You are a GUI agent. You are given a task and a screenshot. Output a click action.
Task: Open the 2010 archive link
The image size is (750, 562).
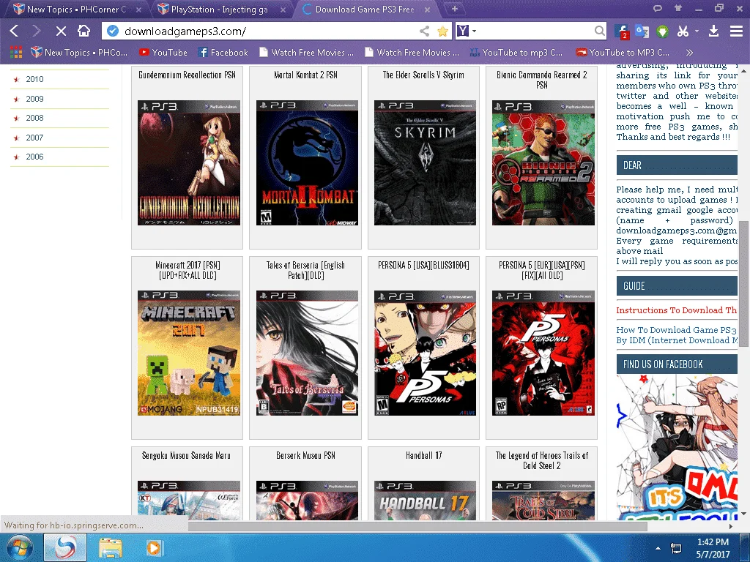click(x=34, y=79)
